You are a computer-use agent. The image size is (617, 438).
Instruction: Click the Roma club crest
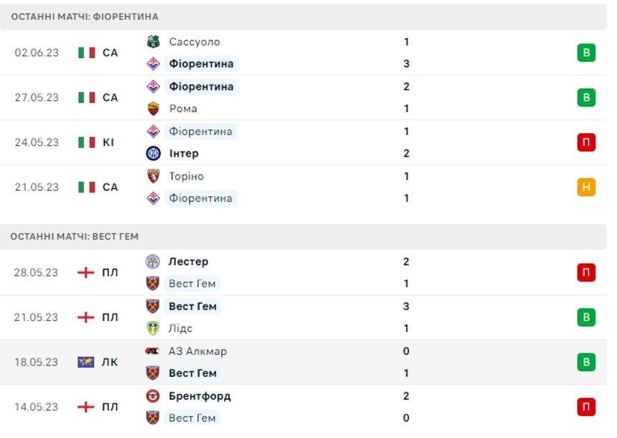[x=153, y=108]
